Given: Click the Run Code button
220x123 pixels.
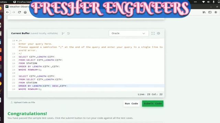Looking at the screenshot, I should click(x=131, y=104).
